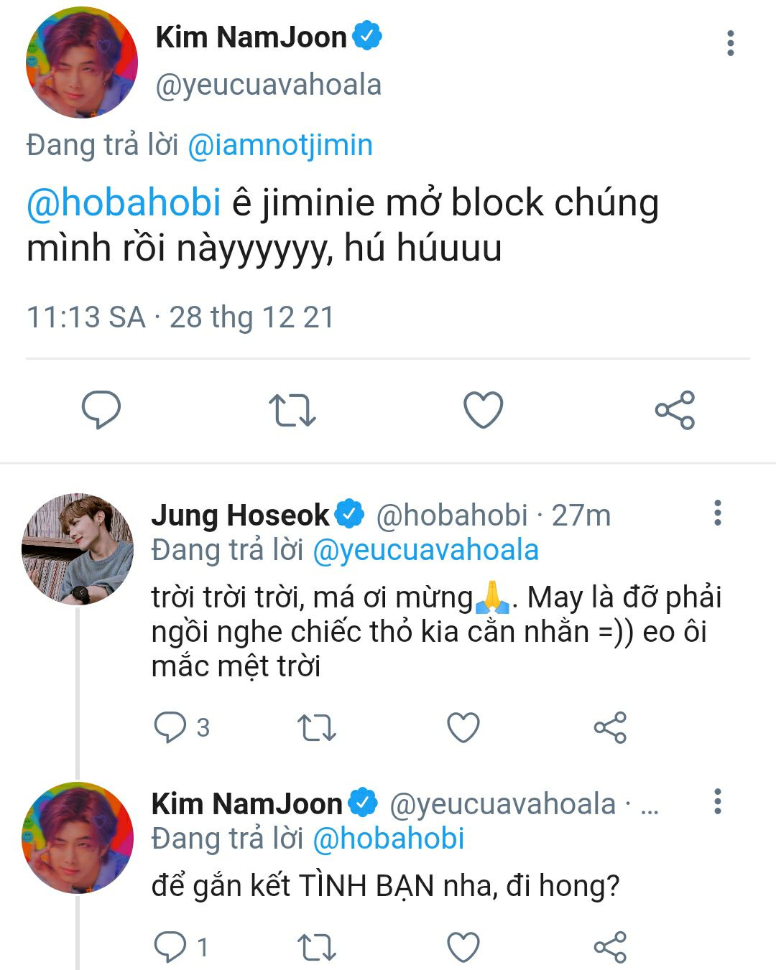Open more options for bottom Kim NamJoon reply
776x970 pixels.
717,801
